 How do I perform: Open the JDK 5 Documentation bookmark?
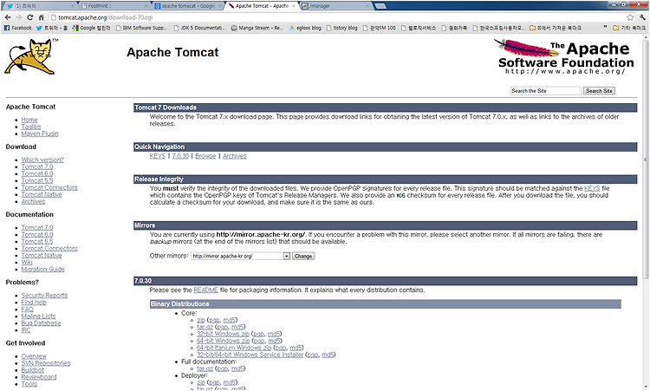(200, 28)
